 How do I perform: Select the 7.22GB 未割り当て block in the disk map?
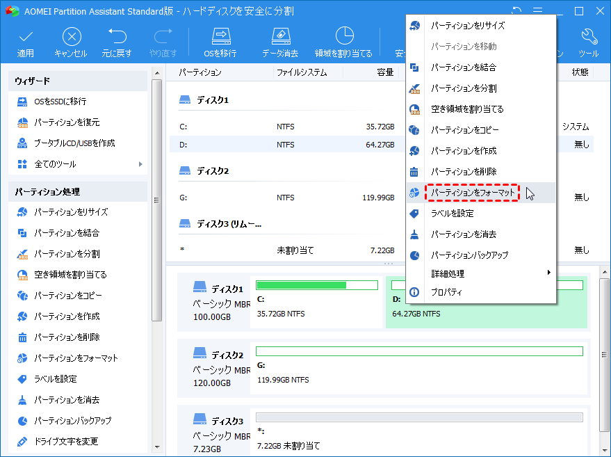pos(419,432)
